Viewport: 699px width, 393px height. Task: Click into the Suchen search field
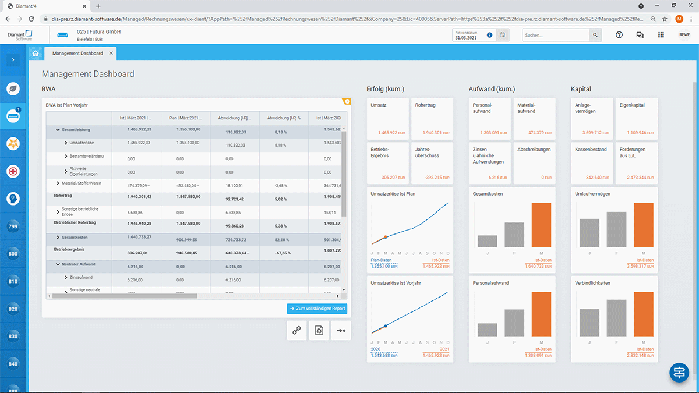pos(556,35)
